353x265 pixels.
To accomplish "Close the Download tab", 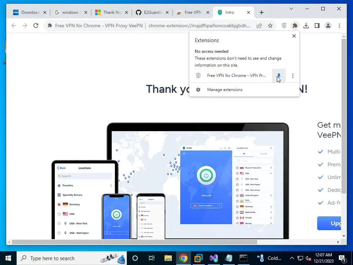I will click(x=45, y=12).
